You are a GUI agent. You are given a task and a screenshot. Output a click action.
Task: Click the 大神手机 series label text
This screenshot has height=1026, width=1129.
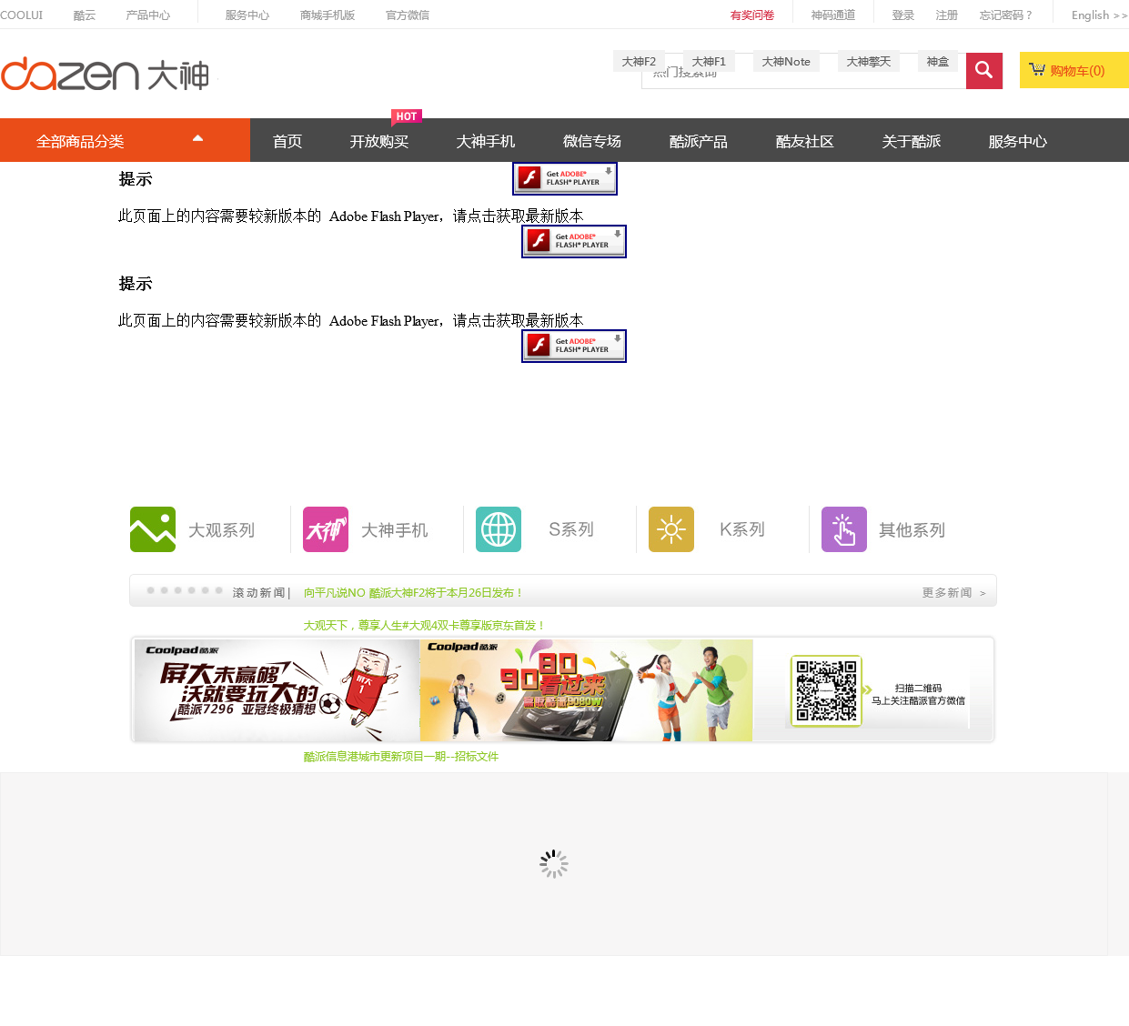click(394, 529)
